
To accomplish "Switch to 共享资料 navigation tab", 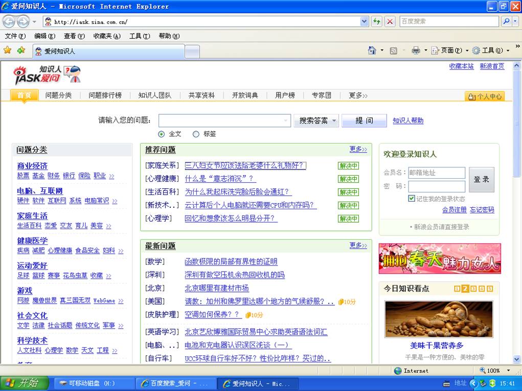I will click(201, 95).
